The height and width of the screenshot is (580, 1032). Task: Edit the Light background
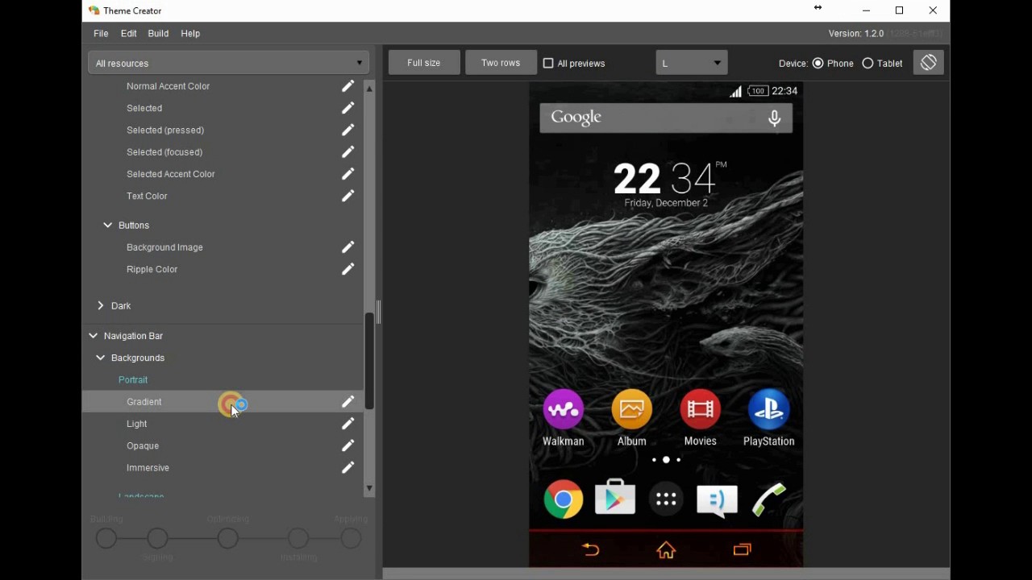(347, 424)
